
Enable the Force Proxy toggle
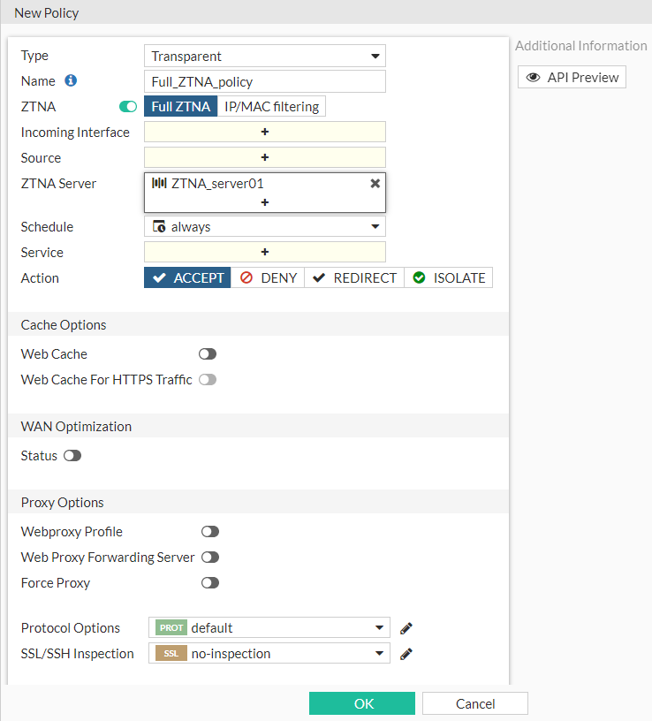tap(209, 582)
